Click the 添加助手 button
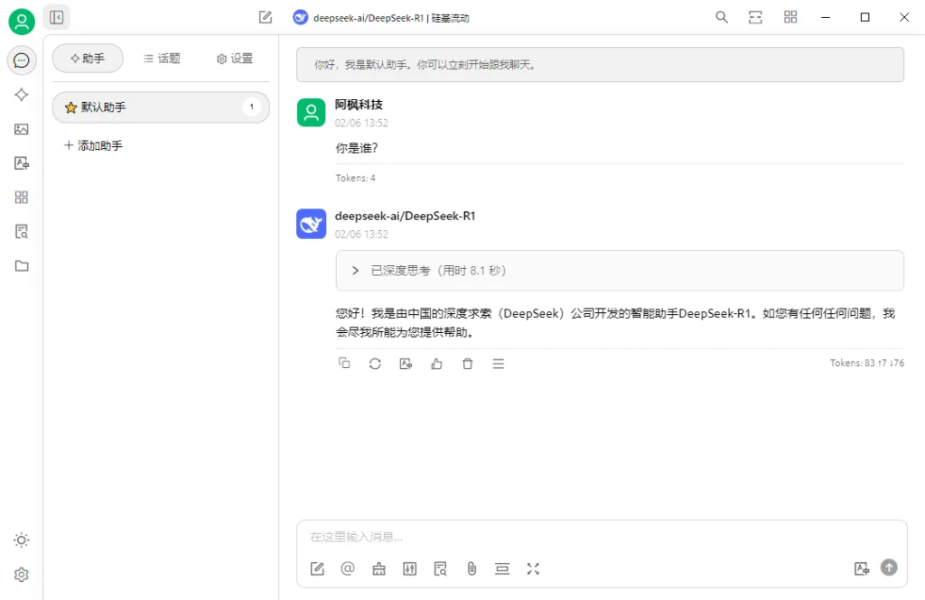This screenshot has width=925, height=600. coord(94,145)
